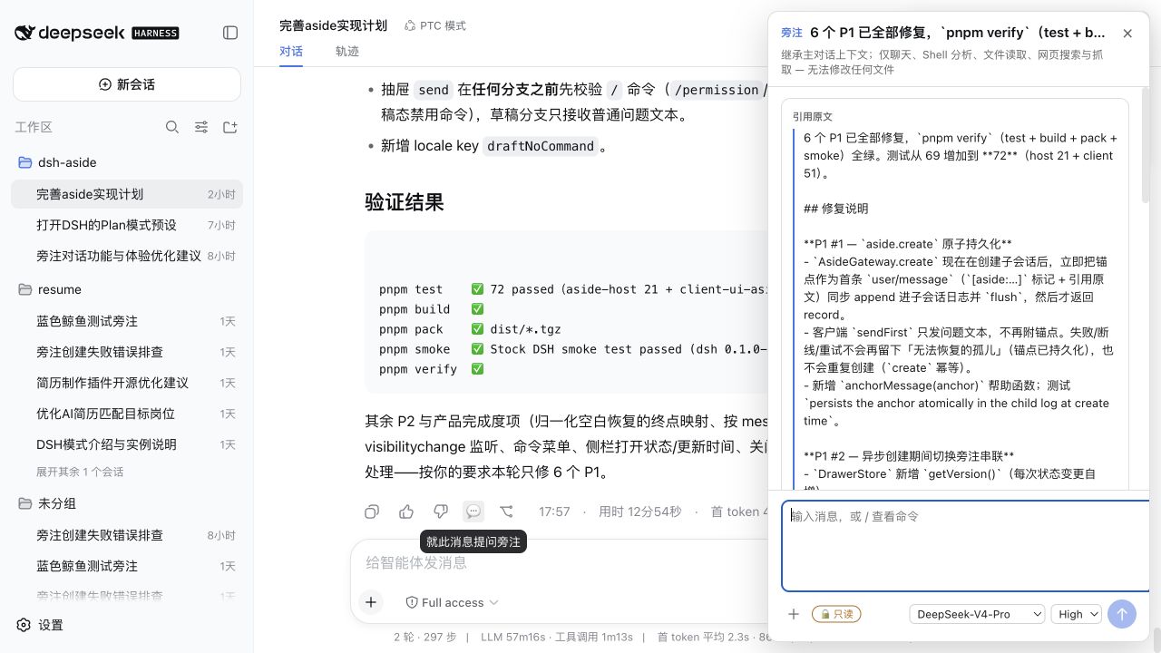1161x653 pixels.
Task: Start a new conversation with 新会话
Action: pos(127,84)
